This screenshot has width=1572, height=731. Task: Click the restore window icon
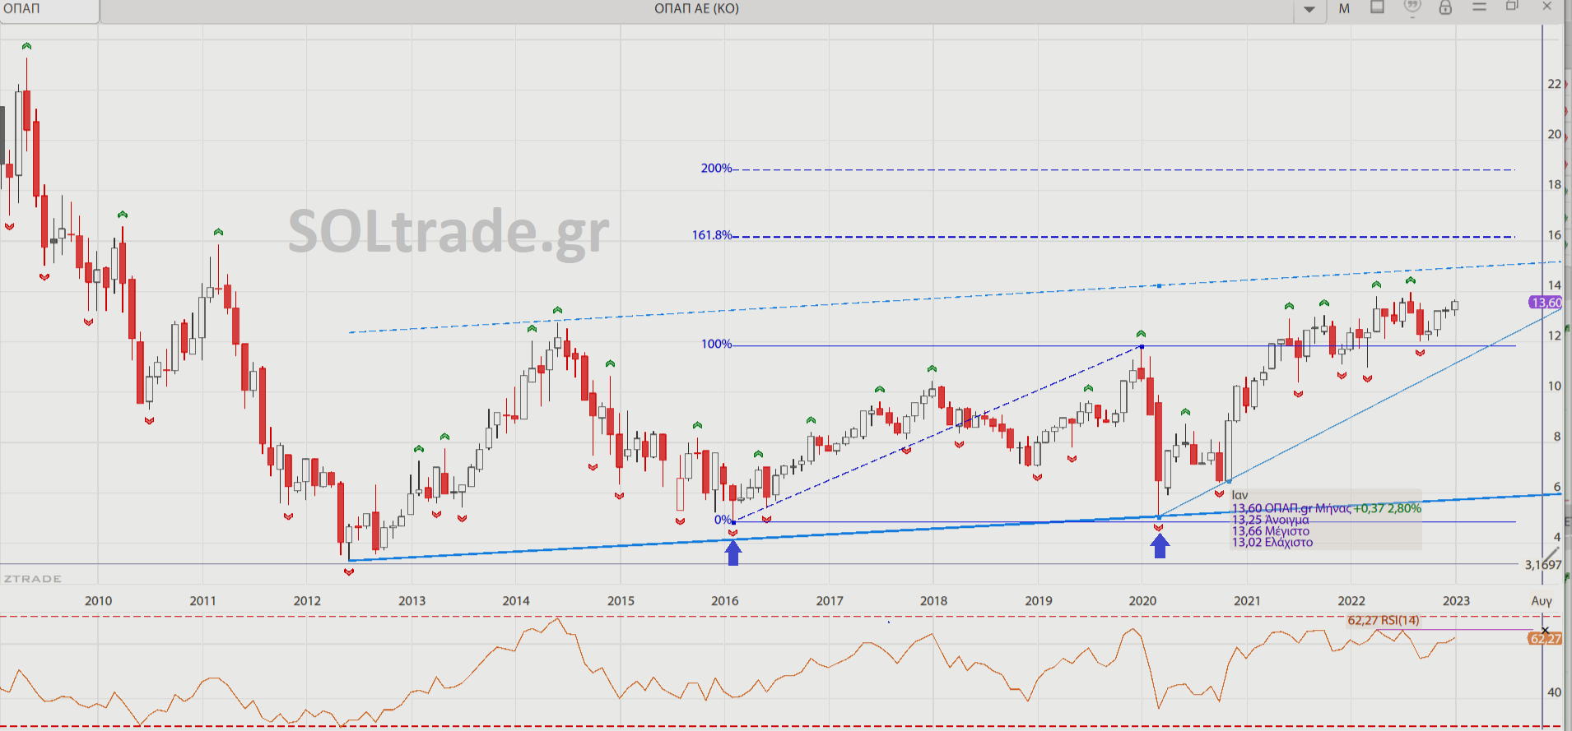pyautogui.click(x=1512, y=6)
